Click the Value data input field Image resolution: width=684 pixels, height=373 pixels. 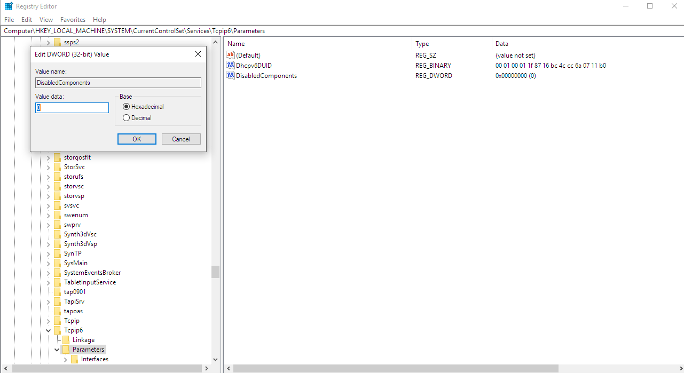(x=72, y=108)
